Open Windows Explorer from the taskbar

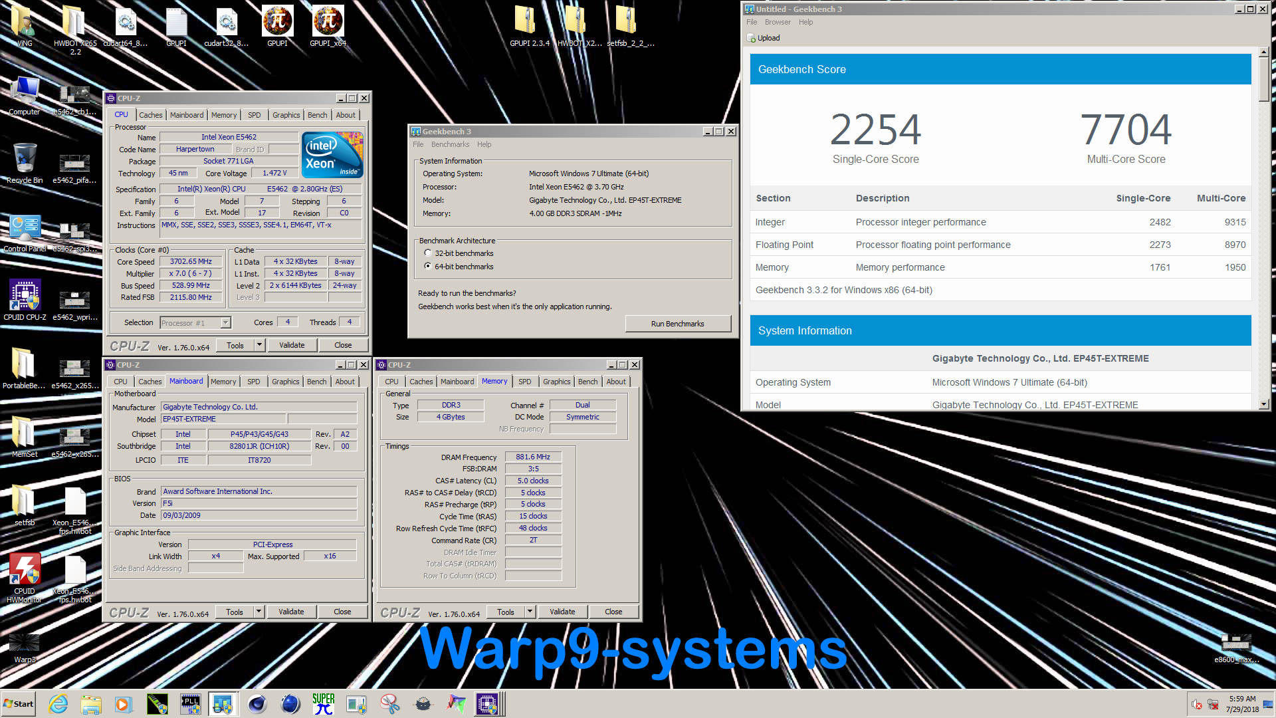[91, 704]
